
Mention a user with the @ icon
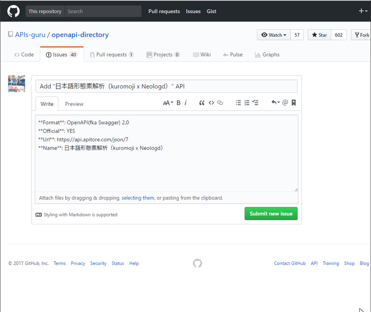pyautogui.click(x=285, y=102)
